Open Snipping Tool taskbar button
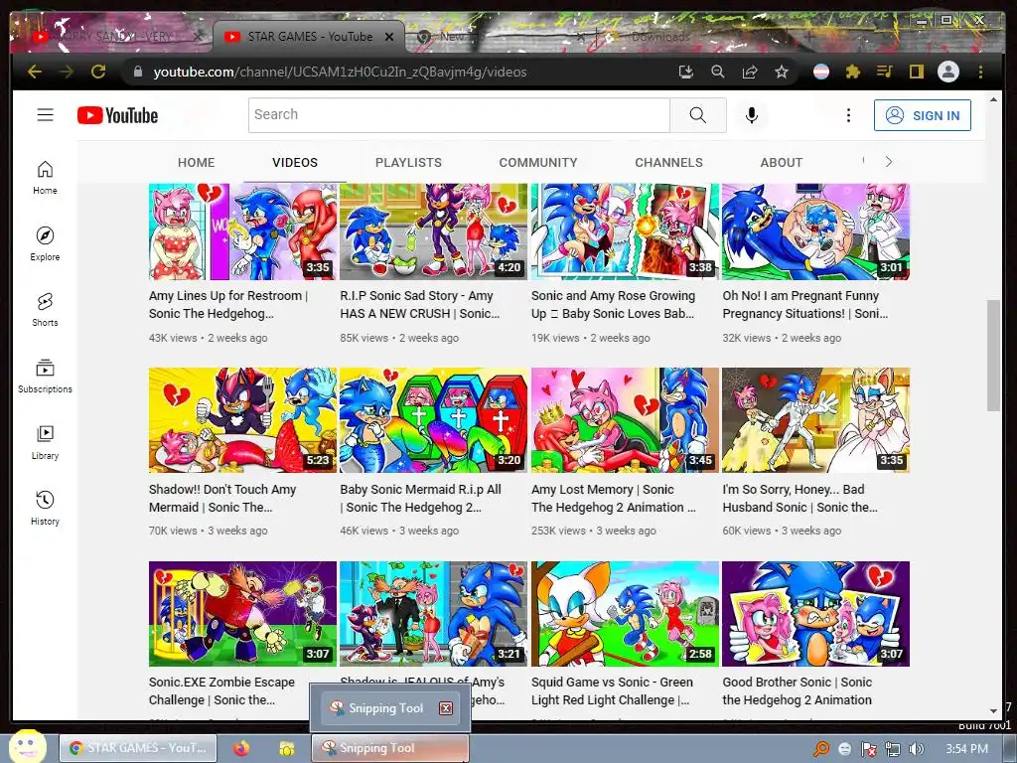 point(390,748)
